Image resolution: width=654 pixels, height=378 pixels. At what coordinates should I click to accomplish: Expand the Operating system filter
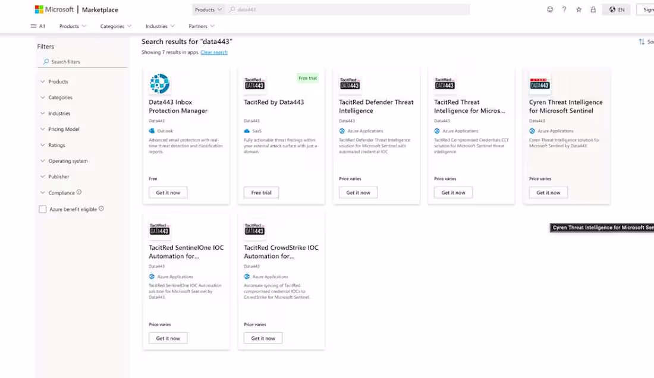pos(67,160)
